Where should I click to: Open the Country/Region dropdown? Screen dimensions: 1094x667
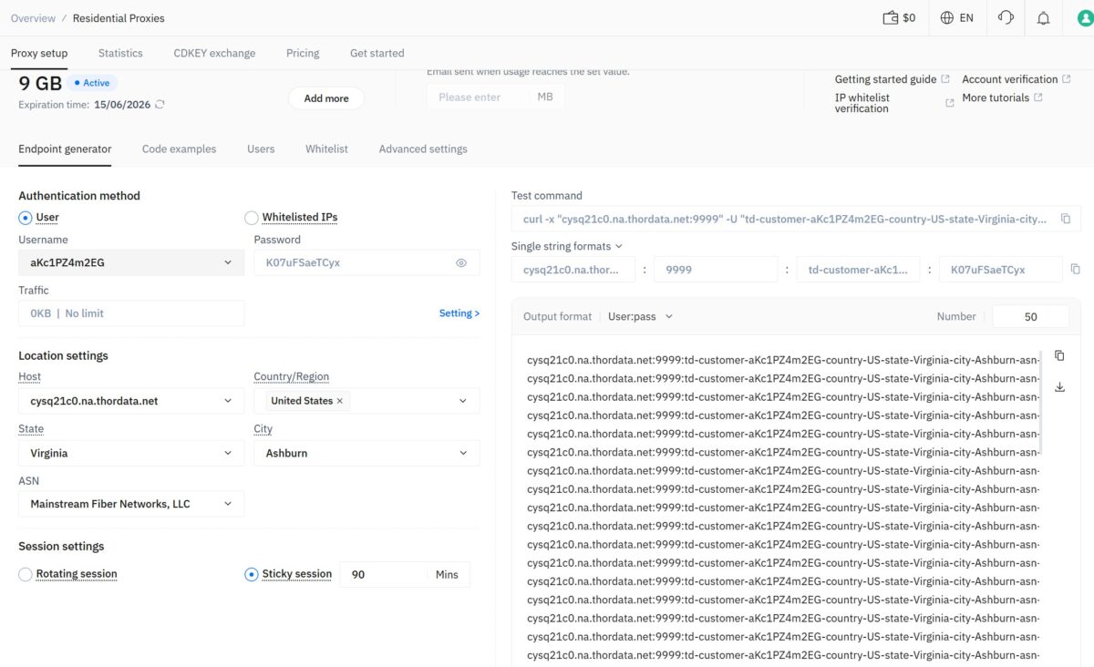(x=366, y=401)
